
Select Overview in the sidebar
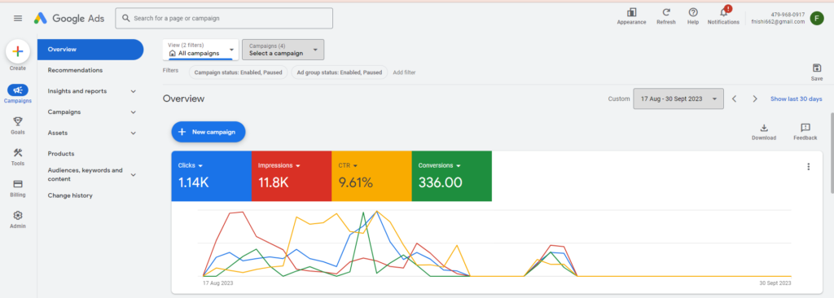click(x=90, y=50)
